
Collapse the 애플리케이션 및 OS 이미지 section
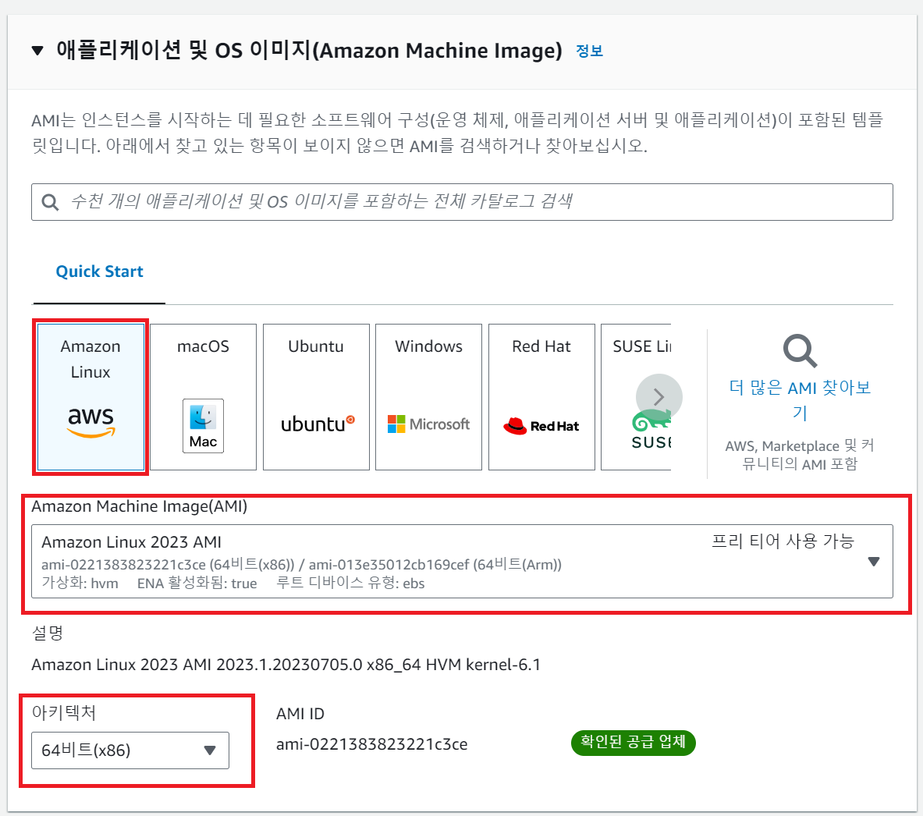[x=36, y=50]
